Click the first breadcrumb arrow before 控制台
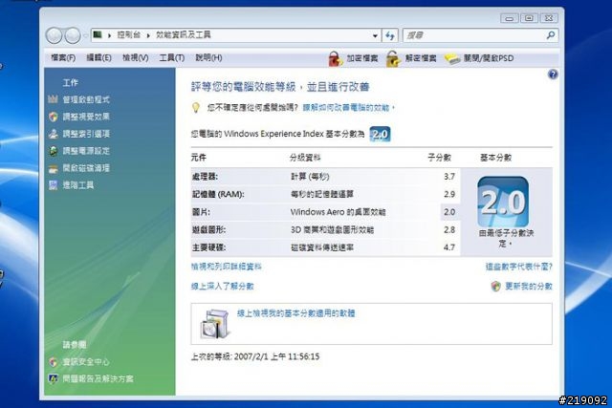This screenshot has width=612, height=408. click(x=109, y=35)
